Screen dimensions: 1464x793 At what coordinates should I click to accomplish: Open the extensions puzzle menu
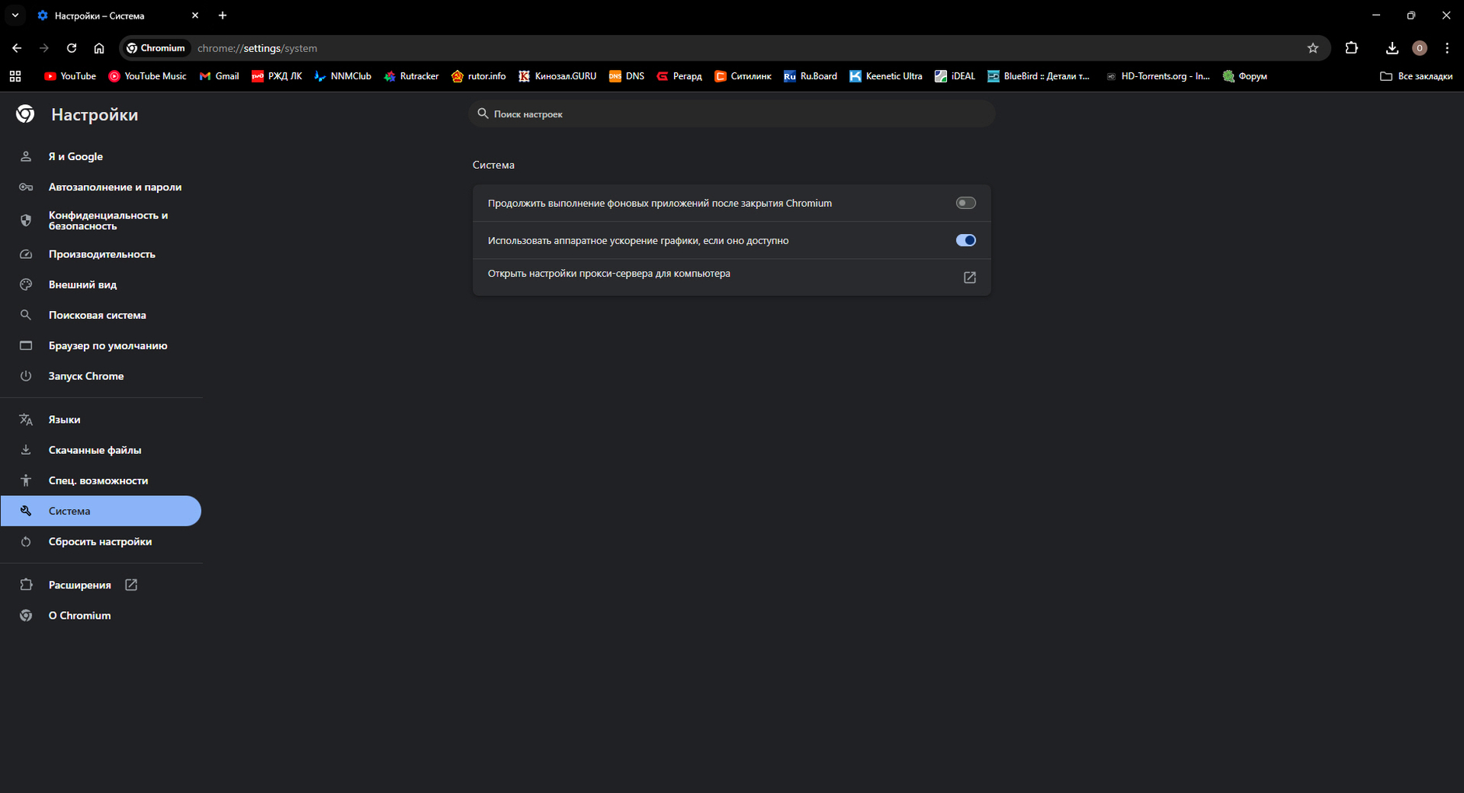point(1351,48)
